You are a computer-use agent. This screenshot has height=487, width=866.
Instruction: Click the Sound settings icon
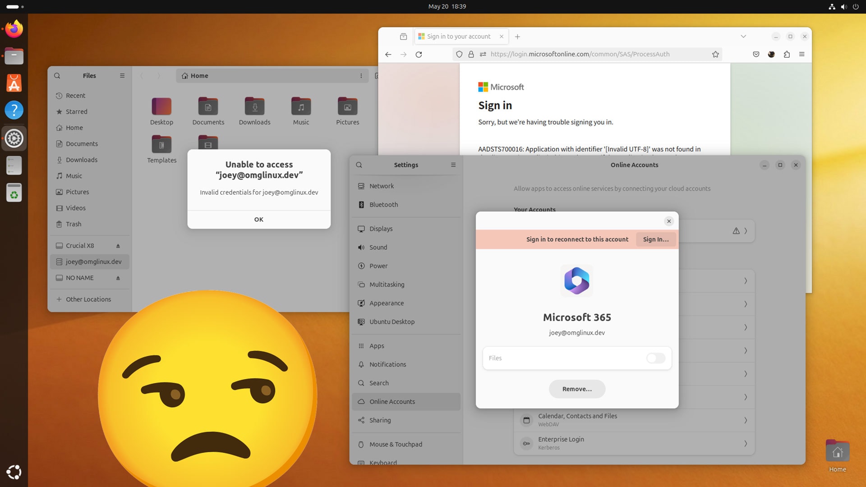tap(361, 247)
